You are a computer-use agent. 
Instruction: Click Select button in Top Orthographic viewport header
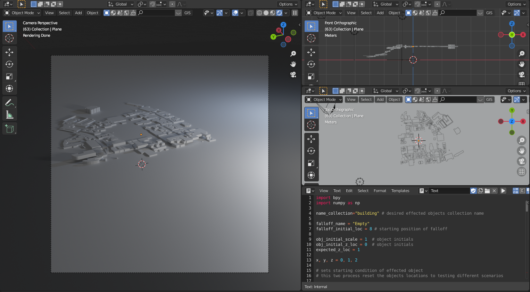click(x=366, y=100)
